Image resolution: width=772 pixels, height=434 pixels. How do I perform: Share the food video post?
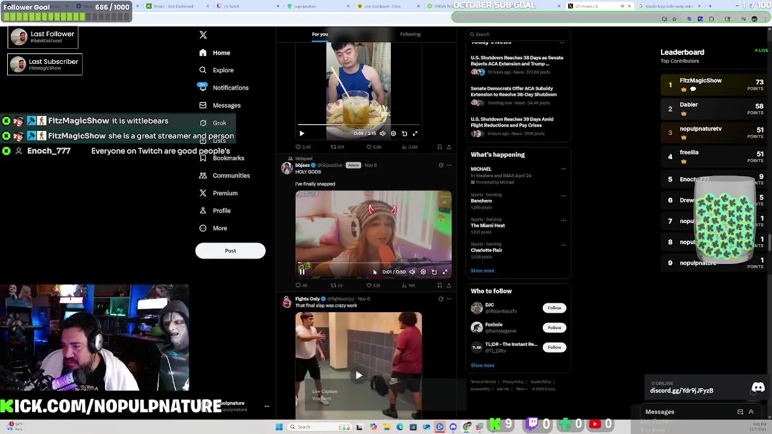coord(449,147)
